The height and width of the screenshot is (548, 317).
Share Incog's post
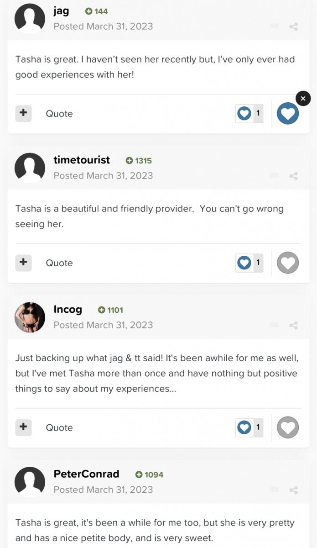(294, 325)
